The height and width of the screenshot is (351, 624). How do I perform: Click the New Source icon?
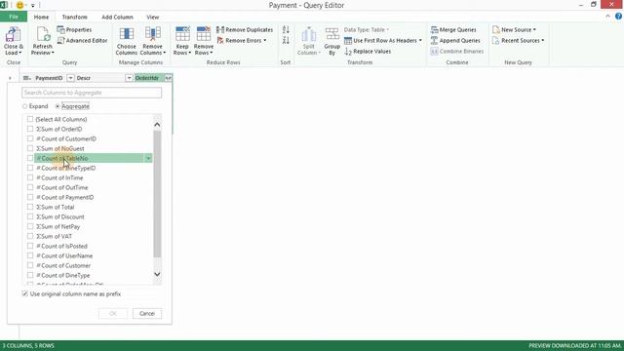(496, 30)
